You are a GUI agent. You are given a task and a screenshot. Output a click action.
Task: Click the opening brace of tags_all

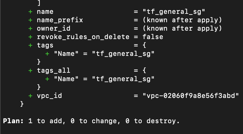coord(144,70)
